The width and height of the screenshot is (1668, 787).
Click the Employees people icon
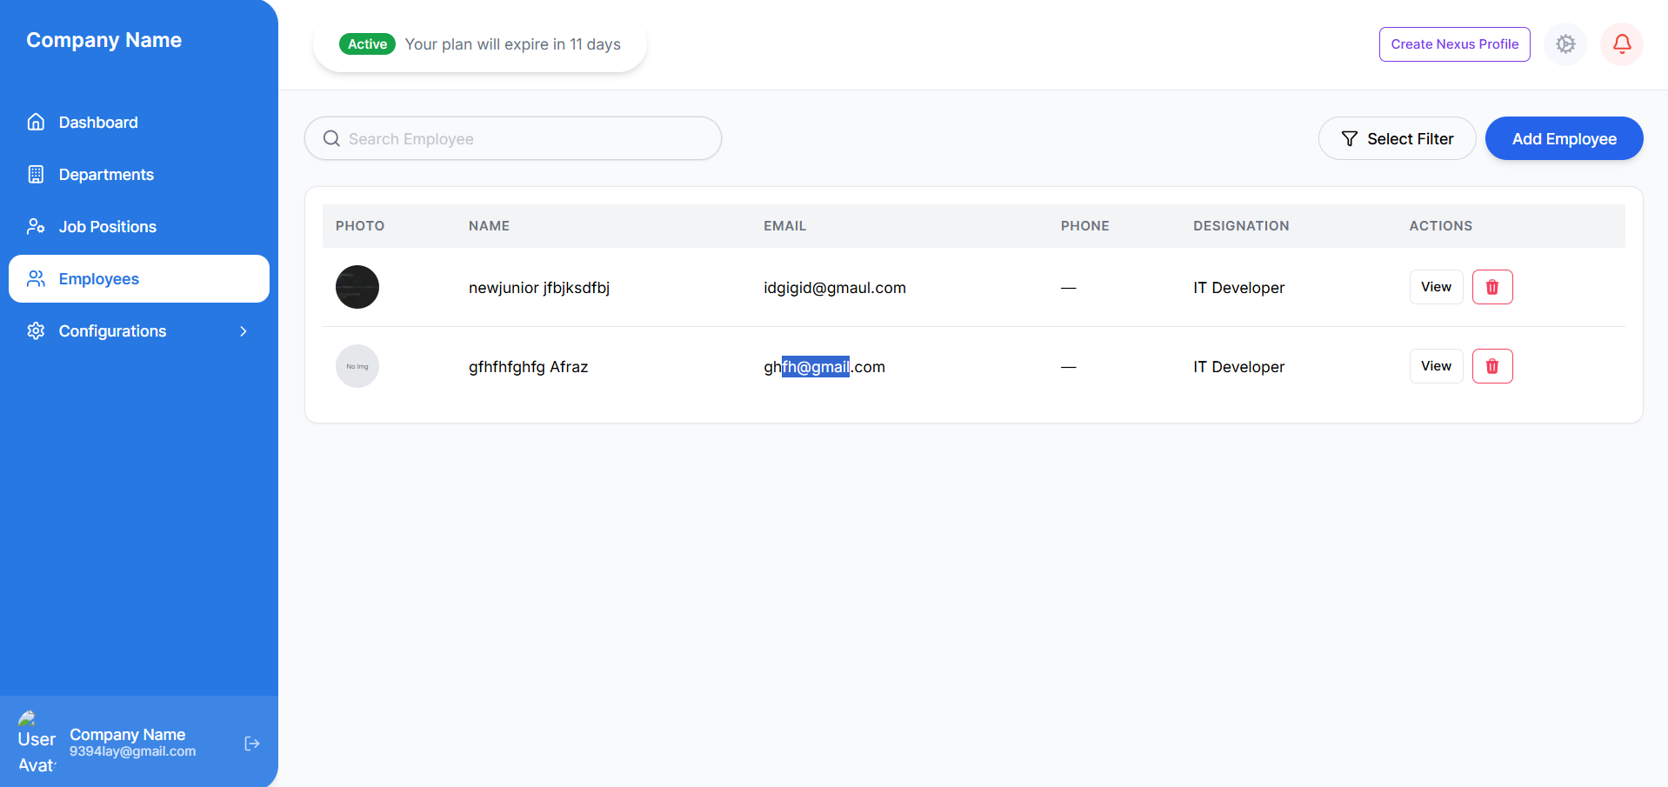point(36,278)
